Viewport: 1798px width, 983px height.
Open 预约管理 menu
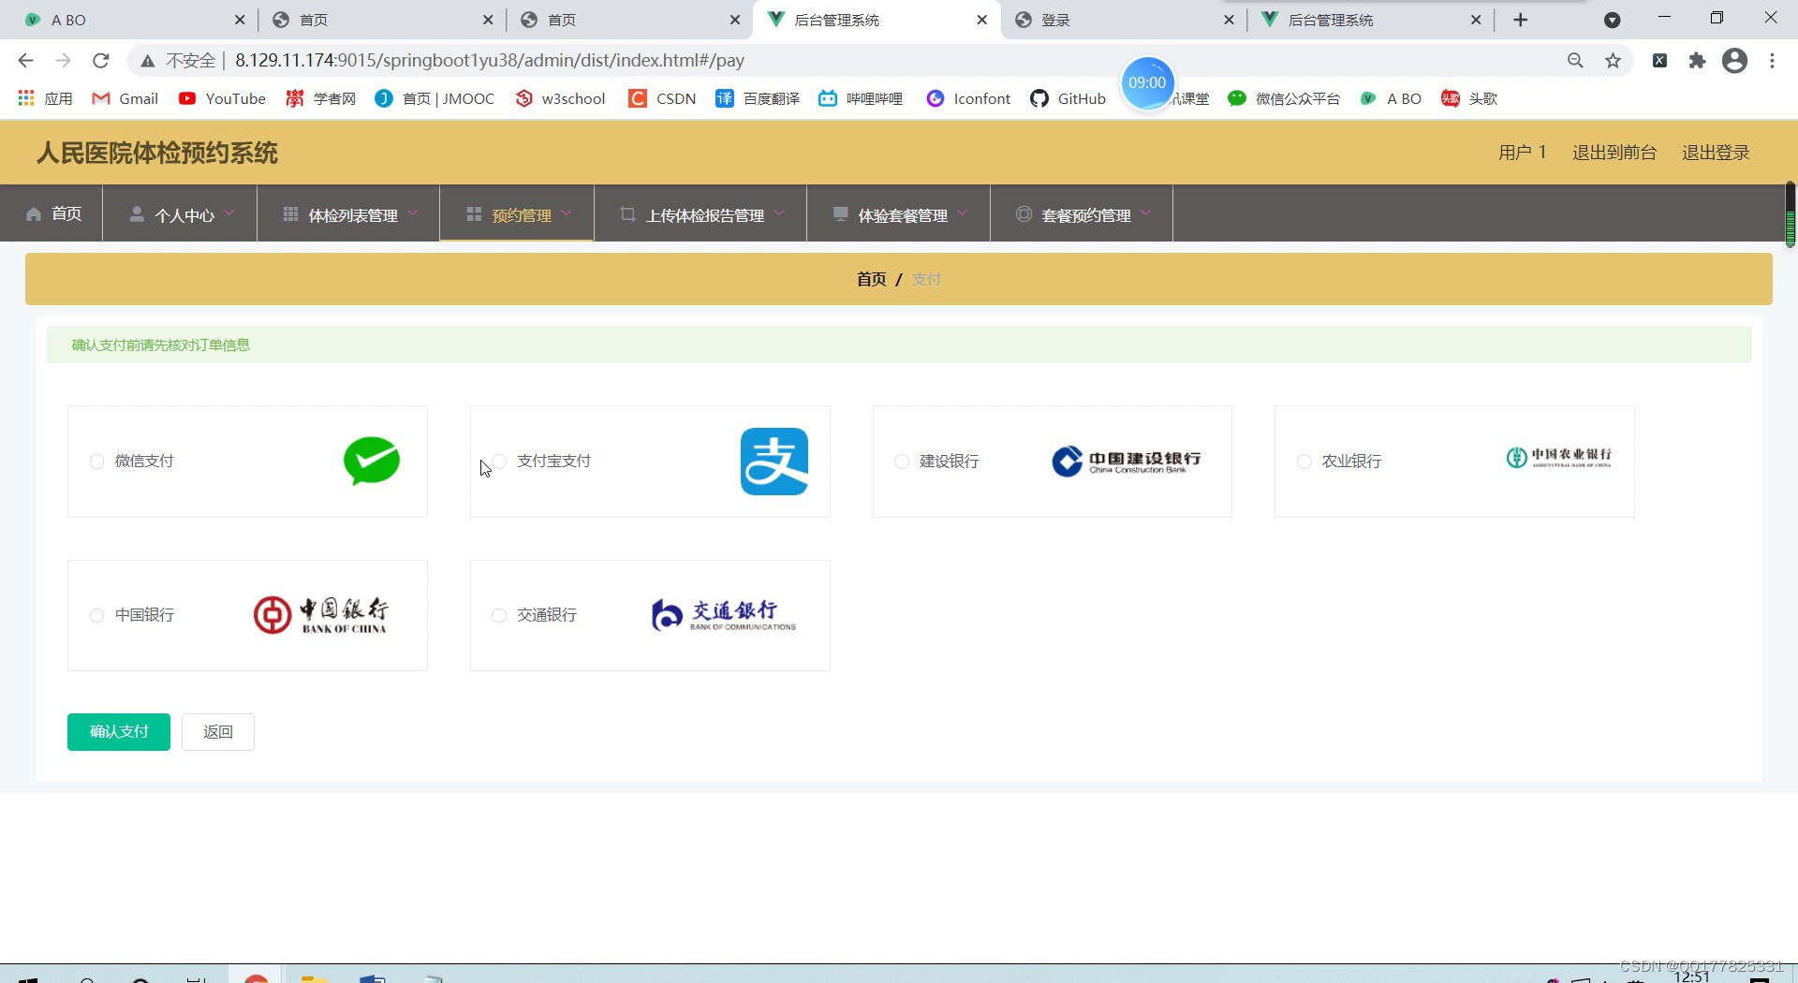pyautogui.click(x=517, y=215)
